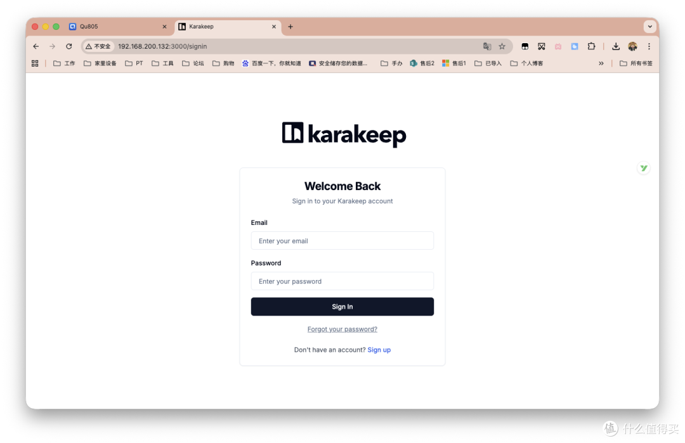Click the 不安全 security warning chip
The width and height of the screenshot is (685, 443).
point(98,46)
